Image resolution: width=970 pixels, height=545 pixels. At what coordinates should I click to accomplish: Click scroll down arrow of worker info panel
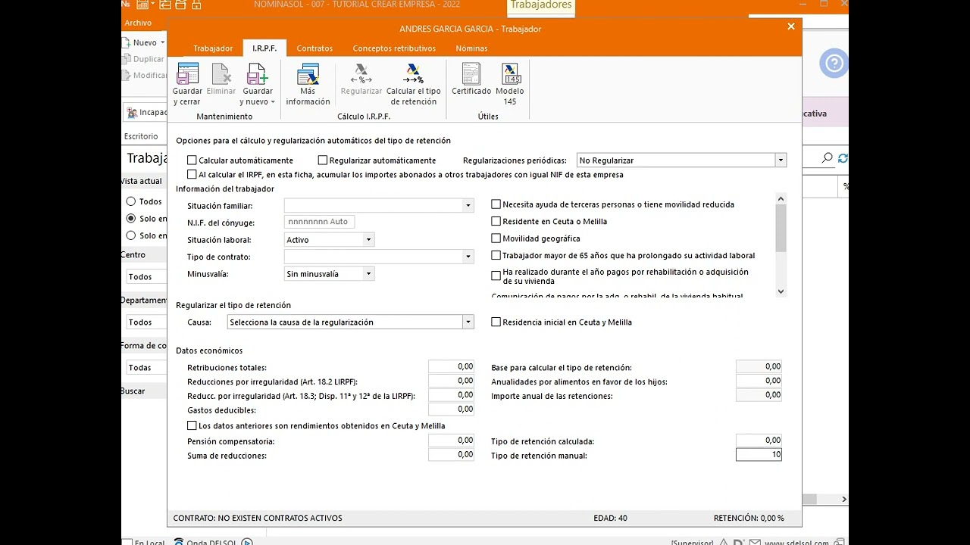click(x=781, y=291)
